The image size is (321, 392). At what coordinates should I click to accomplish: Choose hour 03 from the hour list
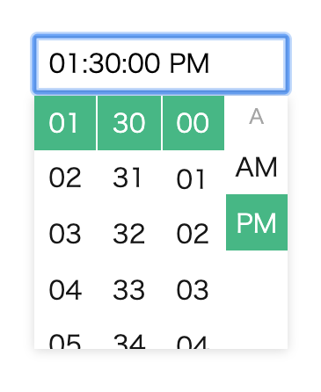point(65,234)
